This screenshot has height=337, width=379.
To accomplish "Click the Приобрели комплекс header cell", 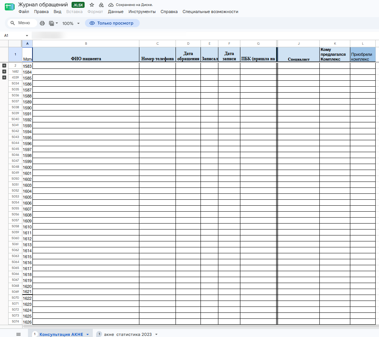I will (x=363, y=55).
